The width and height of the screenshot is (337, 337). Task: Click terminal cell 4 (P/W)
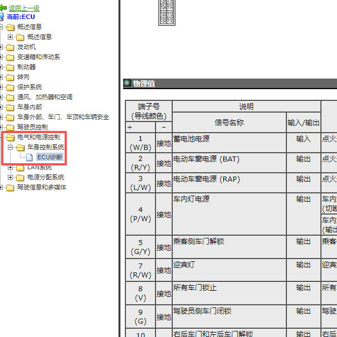140,214
